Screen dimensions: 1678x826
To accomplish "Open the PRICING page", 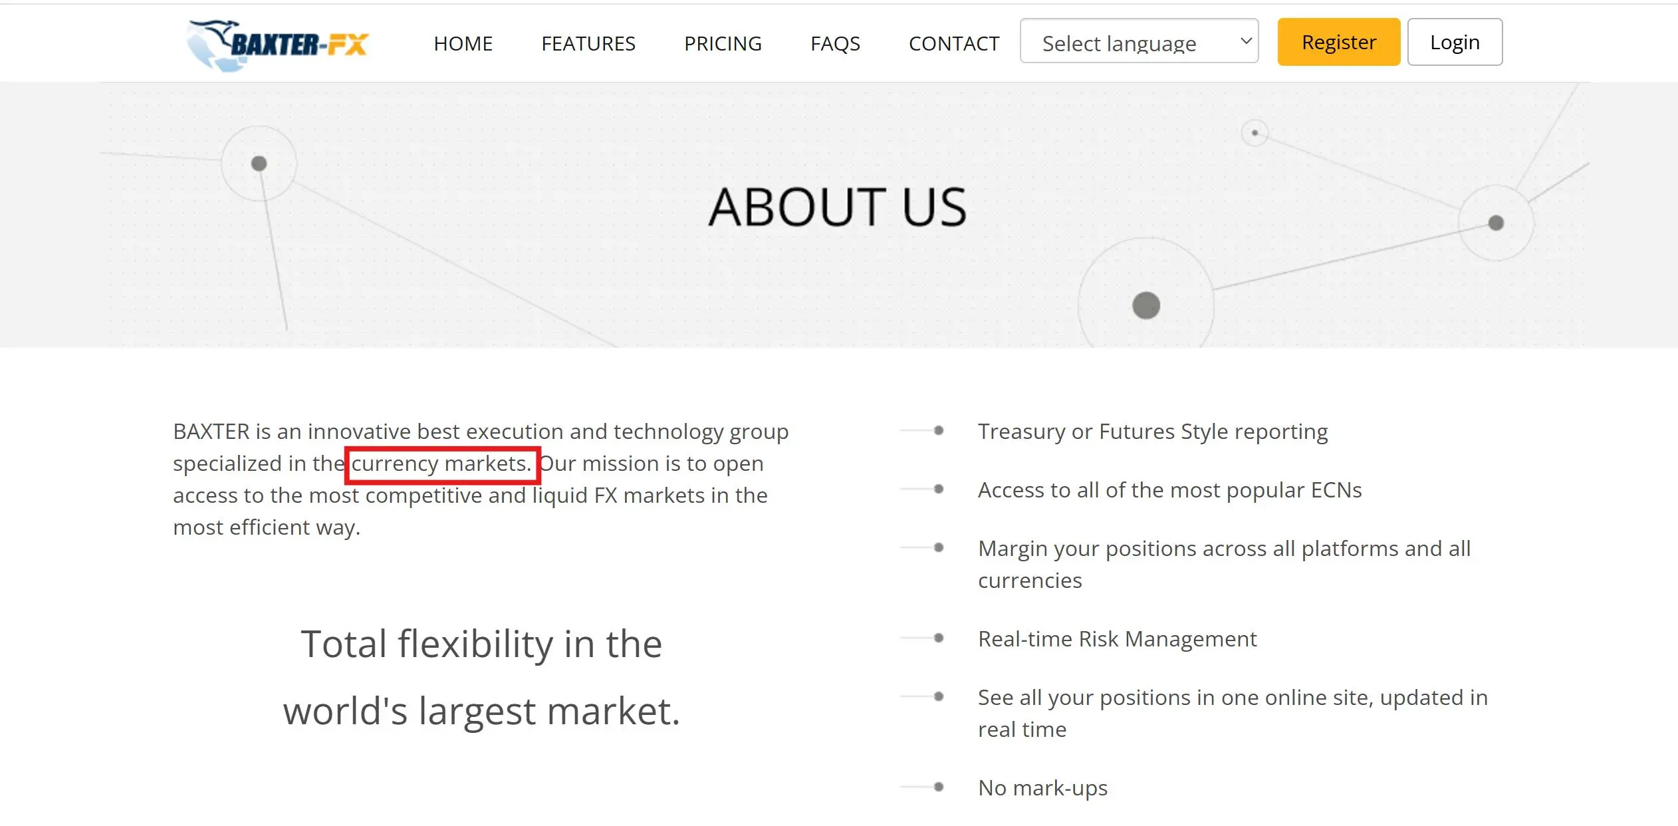I will click(x=723, y=43).
